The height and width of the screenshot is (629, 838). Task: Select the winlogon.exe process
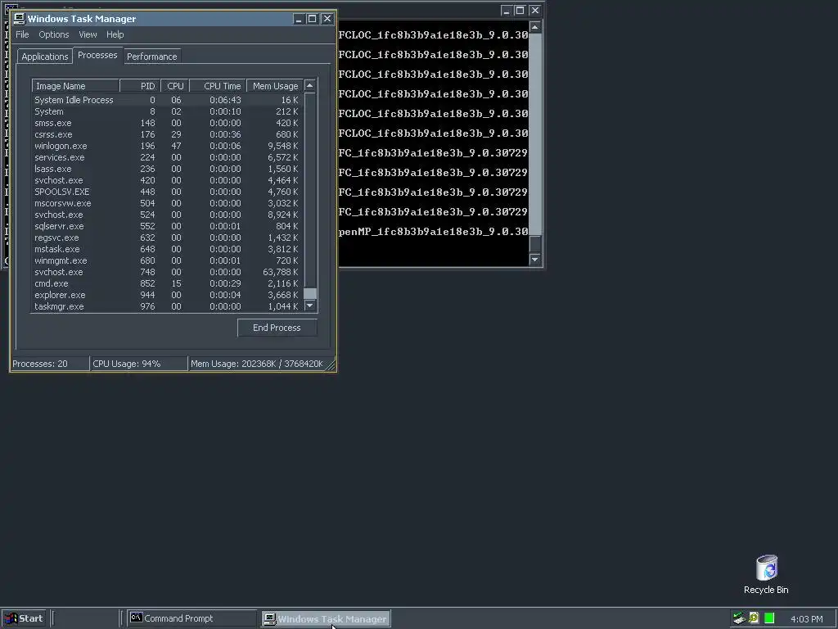pyautogui.click(x=167, y=146)
